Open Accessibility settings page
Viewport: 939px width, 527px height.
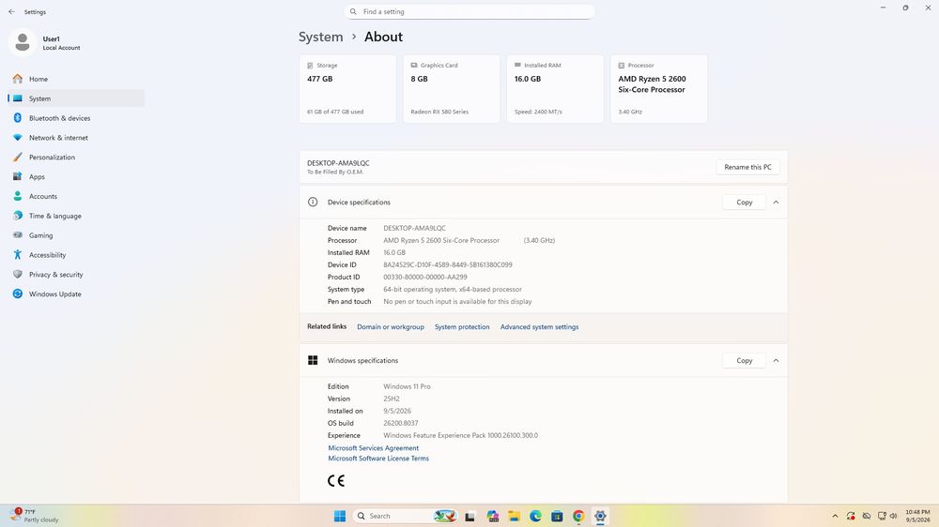(76, 255)
